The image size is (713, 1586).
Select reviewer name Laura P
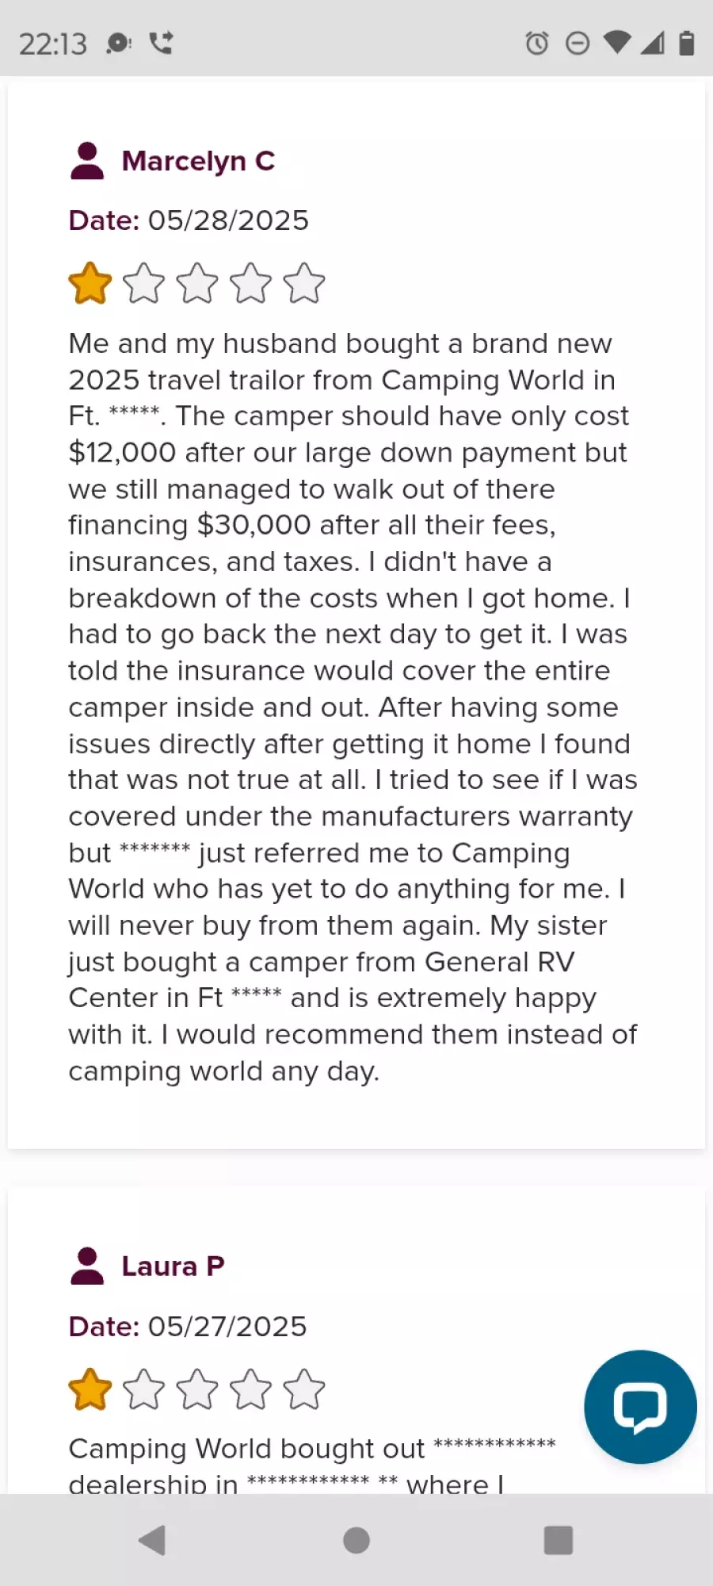point(173,1266)
